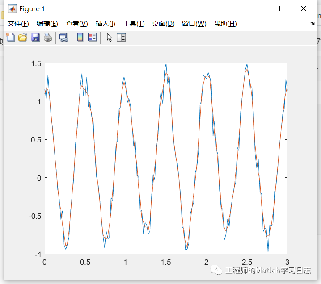Image resolution: width=321 pixels, height=284 pixels.
Task: Click the New Figure toolbar icon
Action: coord(10,37)
